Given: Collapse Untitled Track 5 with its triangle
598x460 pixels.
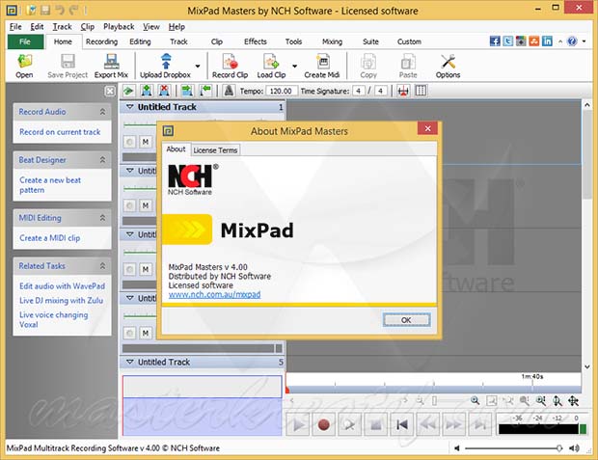Looking at the screenshot, I should pos(129,362).
